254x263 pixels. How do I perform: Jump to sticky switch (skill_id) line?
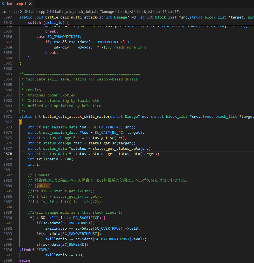pyautogui.click(x=48, y=22)
